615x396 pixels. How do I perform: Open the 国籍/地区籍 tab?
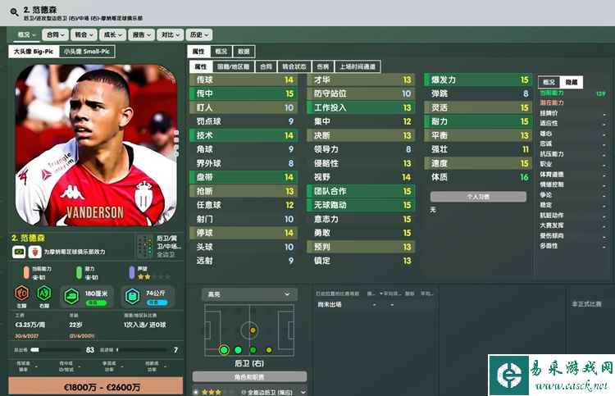pyautogui.click(x=234, y=66)
